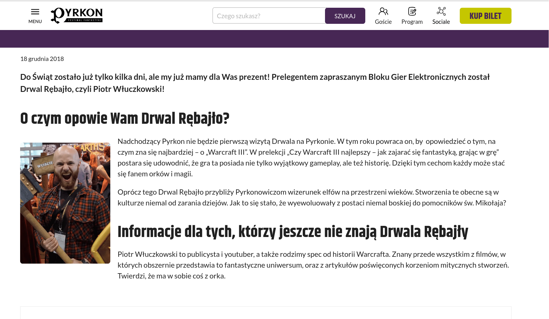Click the 'Program' navigation label
Viewport: 549px width, 319px height.
click(x=412, y=22)
